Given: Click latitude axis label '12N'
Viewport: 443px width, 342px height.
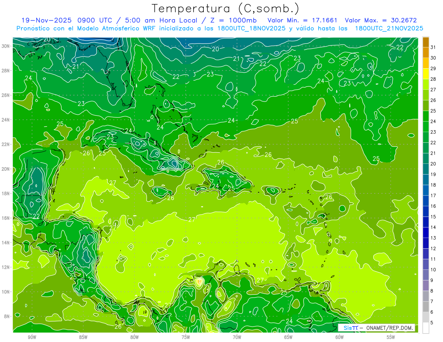Looking at the screenshot, I should coord(6,267).
